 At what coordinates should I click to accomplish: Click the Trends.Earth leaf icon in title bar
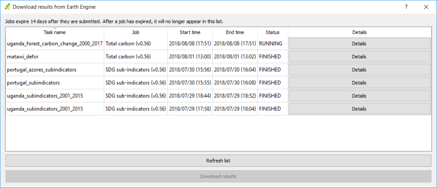click(x=7, y=7)
